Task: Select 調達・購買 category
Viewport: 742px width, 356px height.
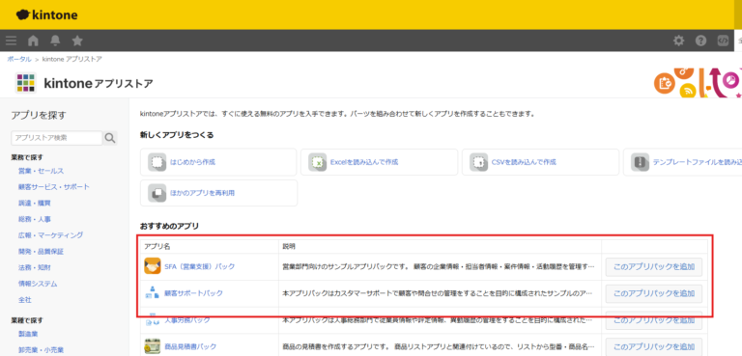Action: tap(34, 203)
